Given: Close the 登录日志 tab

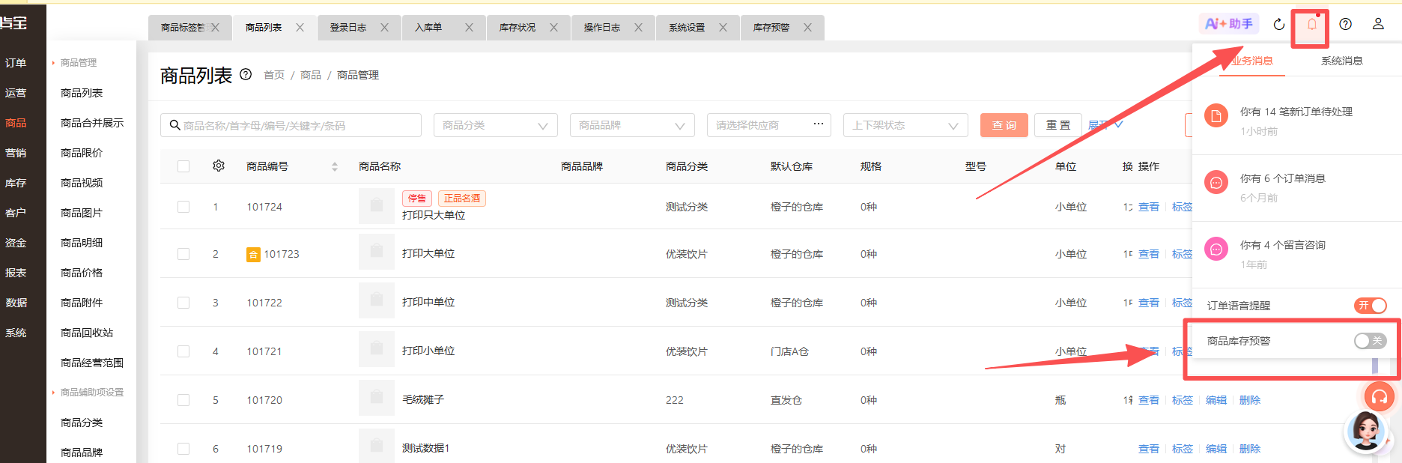Looking at the screenshot, I should coord(384,28).
